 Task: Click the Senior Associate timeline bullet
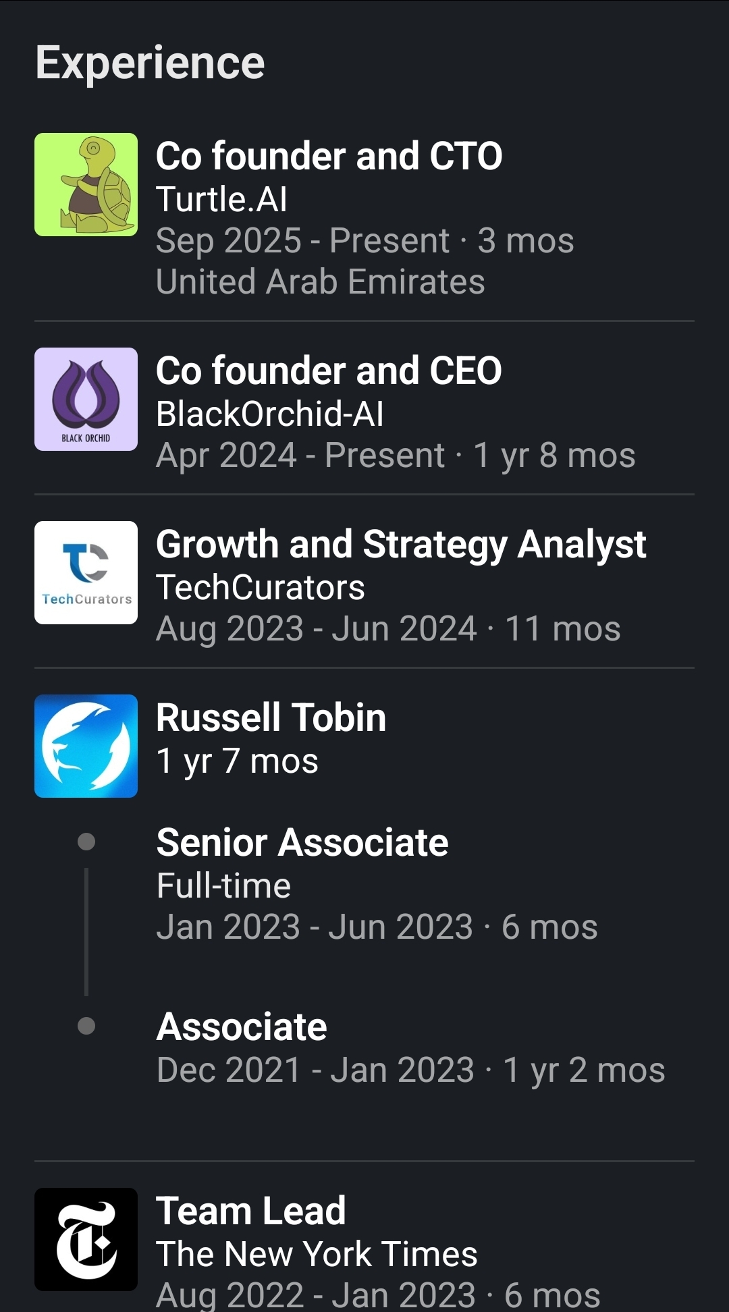[x=86, y=842]
